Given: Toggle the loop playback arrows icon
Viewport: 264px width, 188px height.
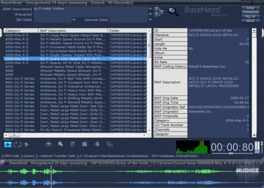Looking at the screenshot, I should coord(18,145).
